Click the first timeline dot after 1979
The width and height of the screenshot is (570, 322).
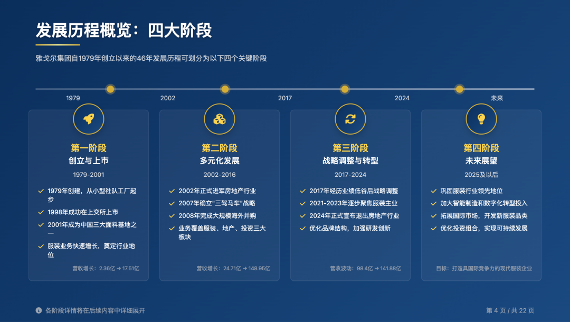pos(110,89)
